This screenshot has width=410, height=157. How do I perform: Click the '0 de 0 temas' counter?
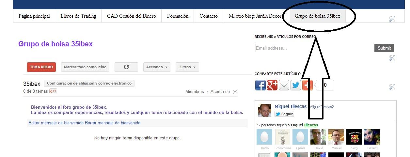pyautogui.click(x=36, y=91)
